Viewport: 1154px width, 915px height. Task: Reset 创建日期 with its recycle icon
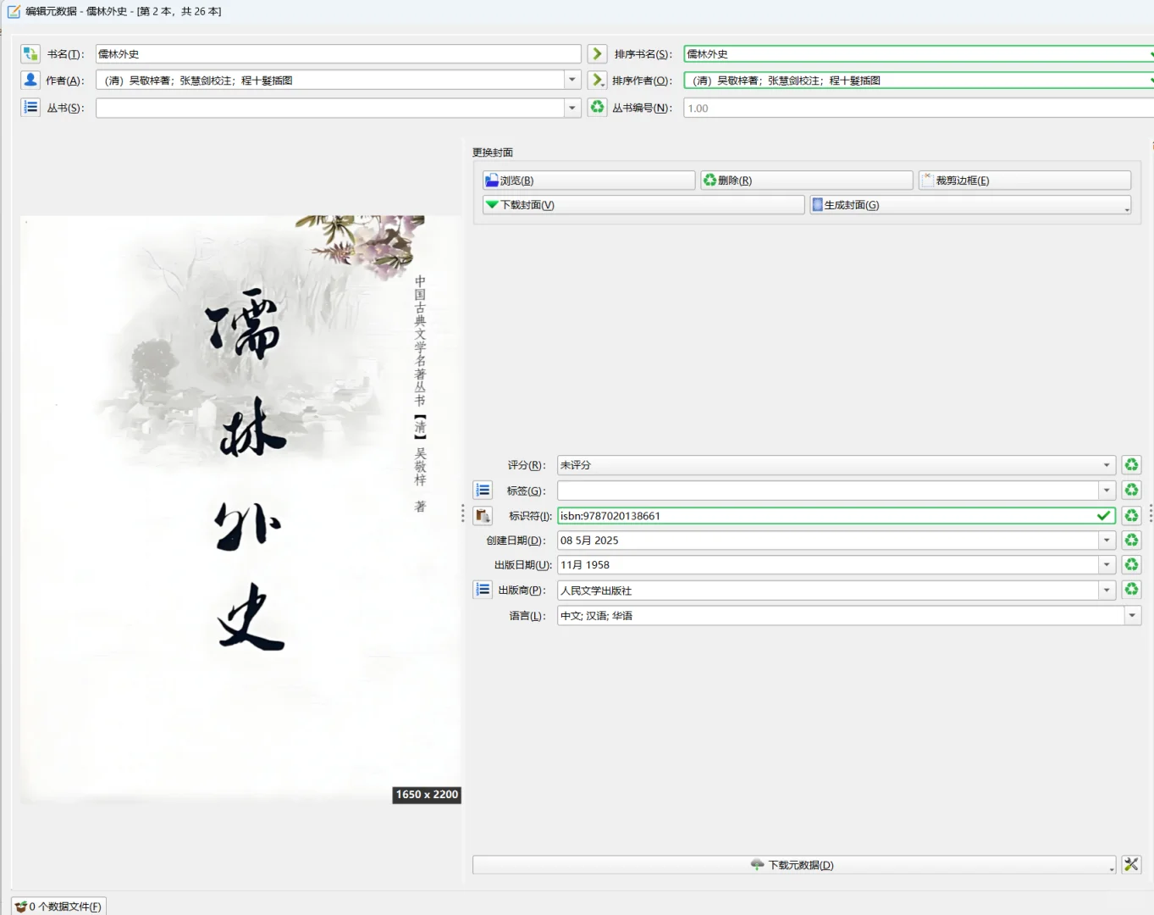point(1131,541)
